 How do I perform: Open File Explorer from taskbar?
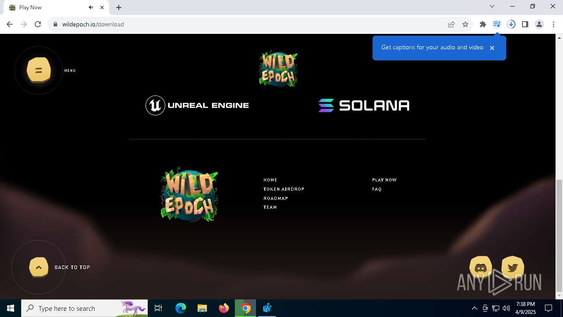click(202, 308)
